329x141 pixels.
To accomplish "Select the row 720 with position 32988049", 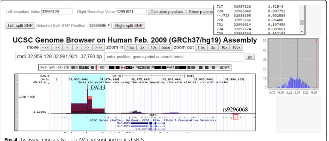I will pos(251,11).
